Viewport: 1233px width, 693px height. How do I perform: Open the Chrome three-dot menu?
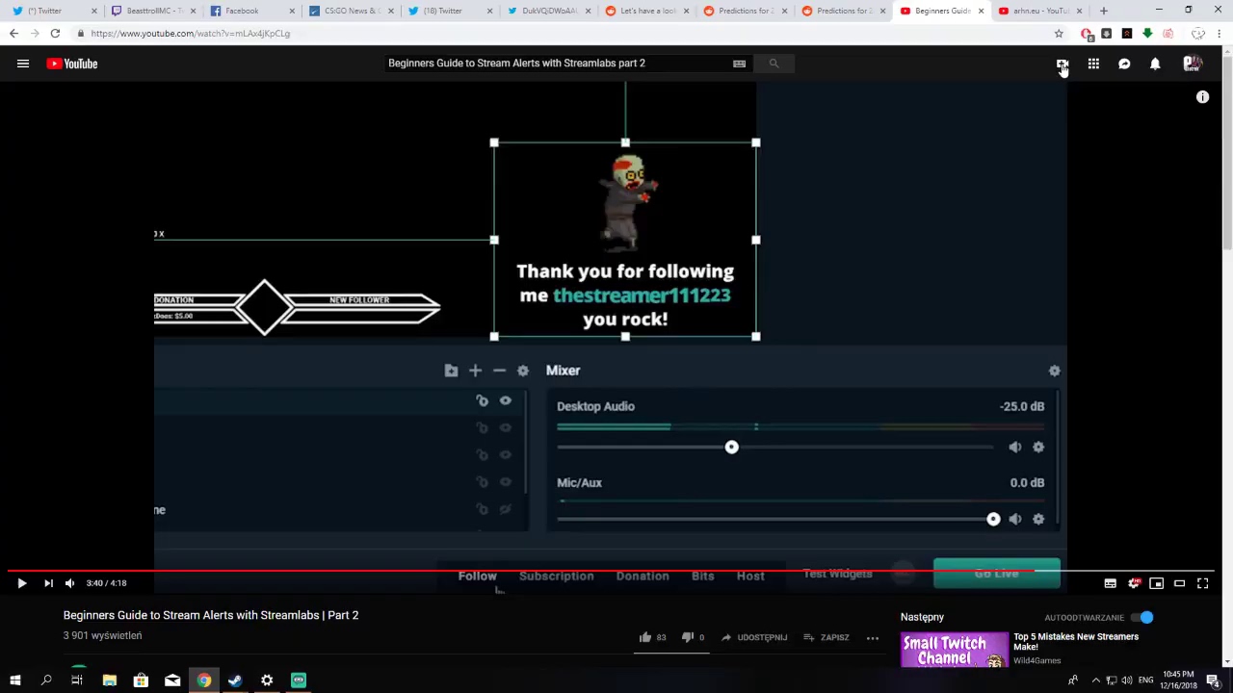click(x=1219, y=34)
